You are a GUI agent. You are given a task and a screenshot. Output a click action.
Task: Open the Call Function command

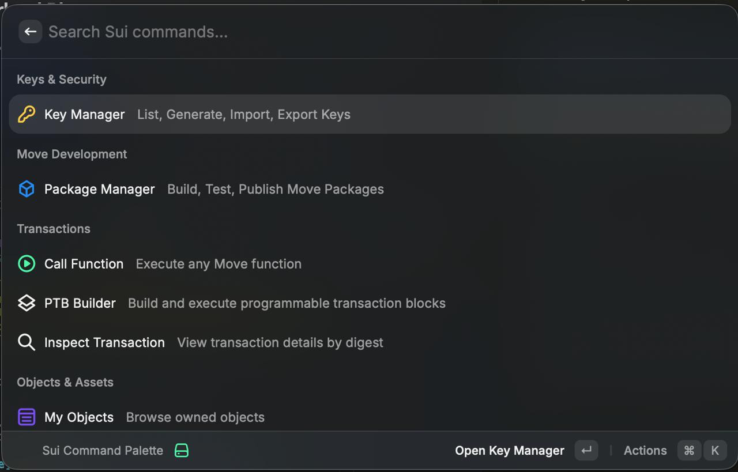[84, 263]
